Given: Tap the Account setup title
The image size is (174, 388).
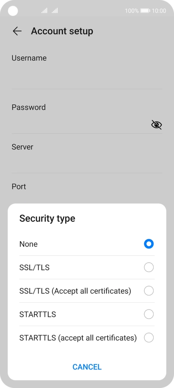Looking at the screenshot, I should tap(62, 31).
